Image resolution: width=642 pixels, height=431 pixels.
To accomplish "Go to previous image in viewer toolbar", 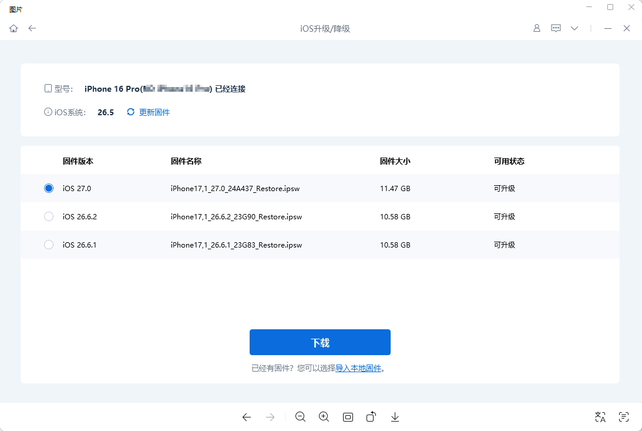I will 247,417.
